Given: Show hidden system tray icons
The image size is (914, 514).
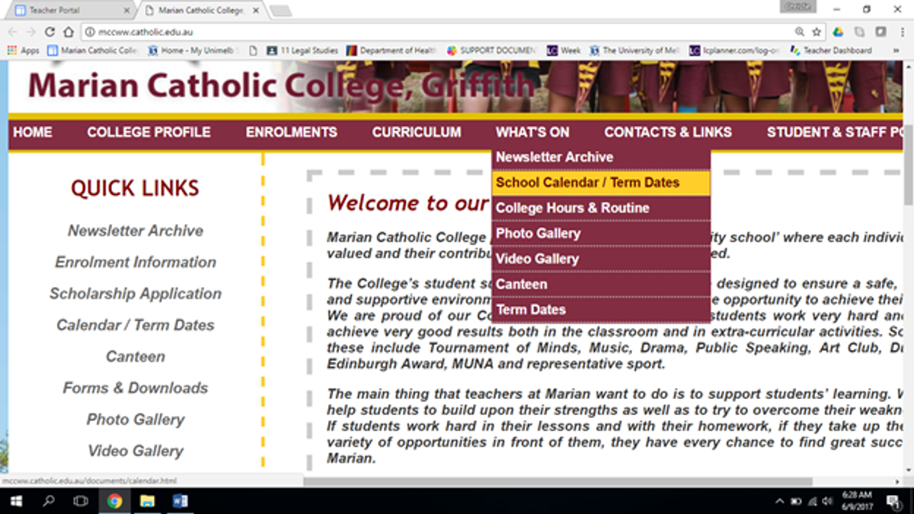Looking at the screenshot, I should tap(779, 501).
